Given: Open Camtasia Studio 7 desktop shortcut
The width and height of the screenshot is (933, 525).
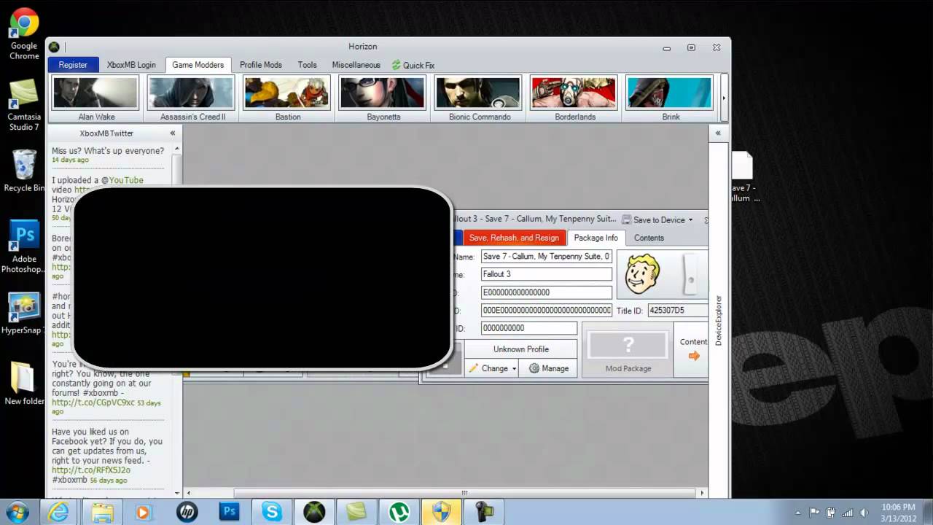Looking at the screenshot, I should (24, 106).
